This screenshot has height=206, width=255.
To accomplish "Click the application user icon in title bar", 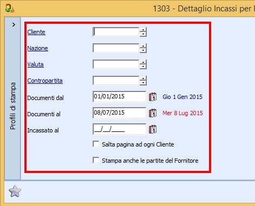I will click(x=10, y=8).
